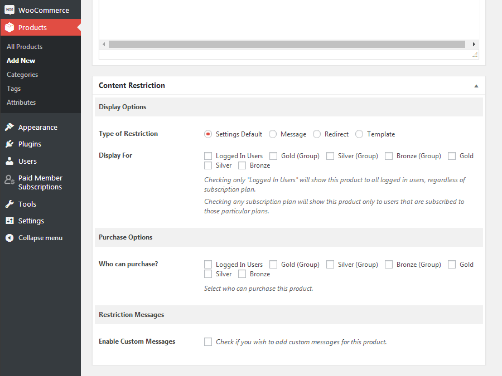
Task: Check Silver plan under Who can purchase
Action: [208, 274]
